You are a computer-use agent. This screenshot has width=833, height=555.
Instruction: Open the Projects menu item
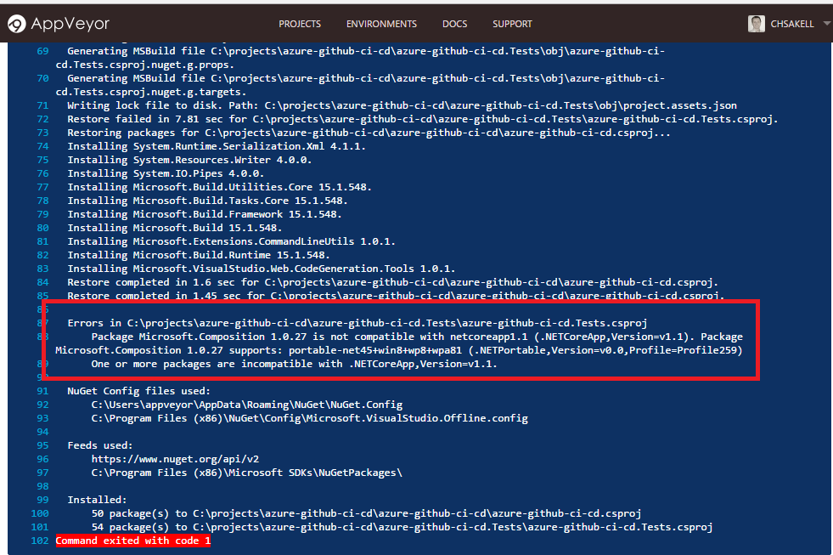tap(300, 24)
